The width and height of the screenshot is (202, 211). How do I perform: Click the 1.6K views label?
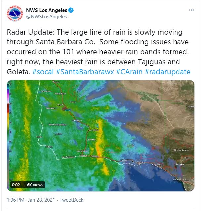(x=33, y=185)
